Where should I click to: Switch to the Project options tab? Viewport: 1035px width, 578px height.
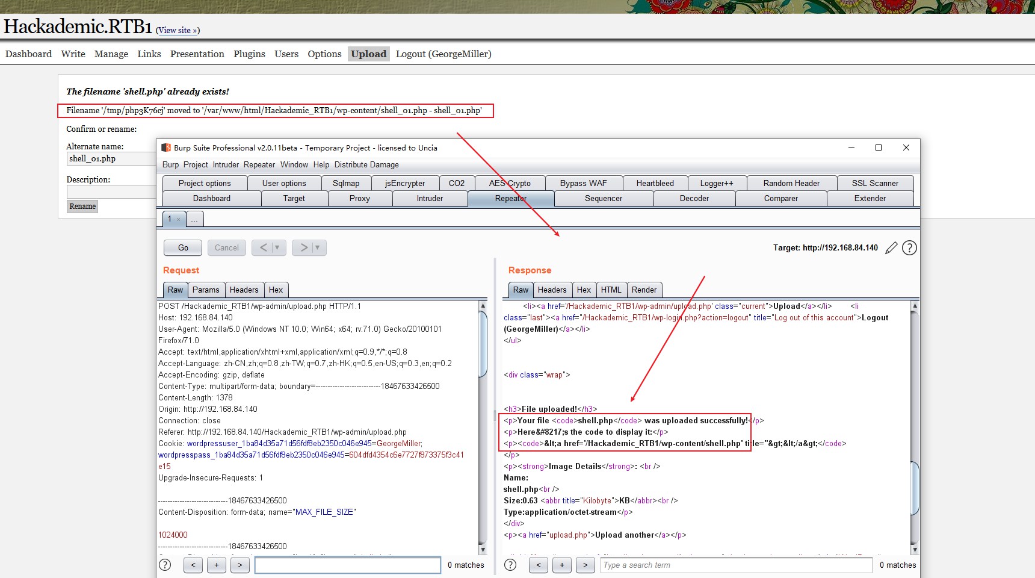click(205, 183)
